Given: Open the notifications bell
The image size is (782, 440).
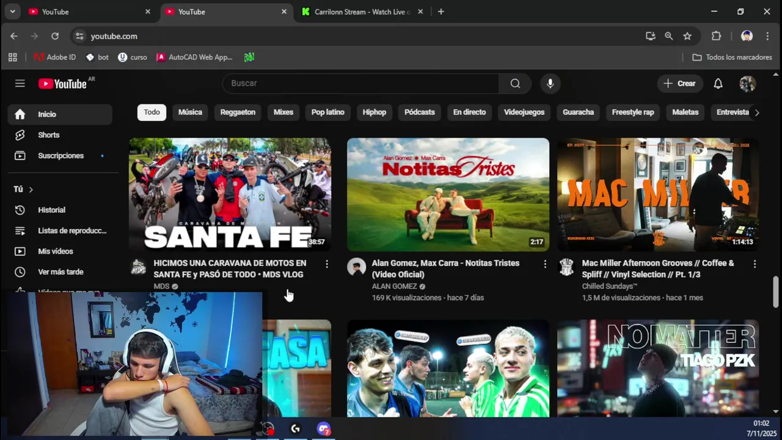Looking at the screenshot, I should [x=718, y=84].
